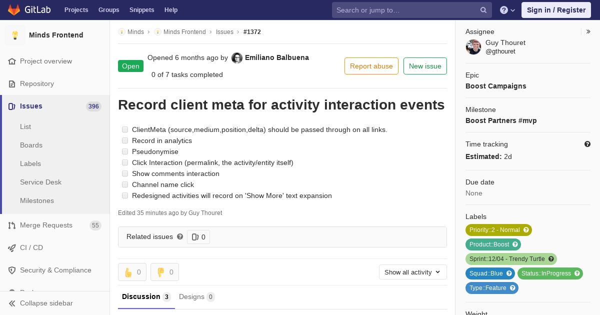Check the Show comments interaction task
Image resolution: width=600 pixels, height=315 pixels.
pos(125,173)
